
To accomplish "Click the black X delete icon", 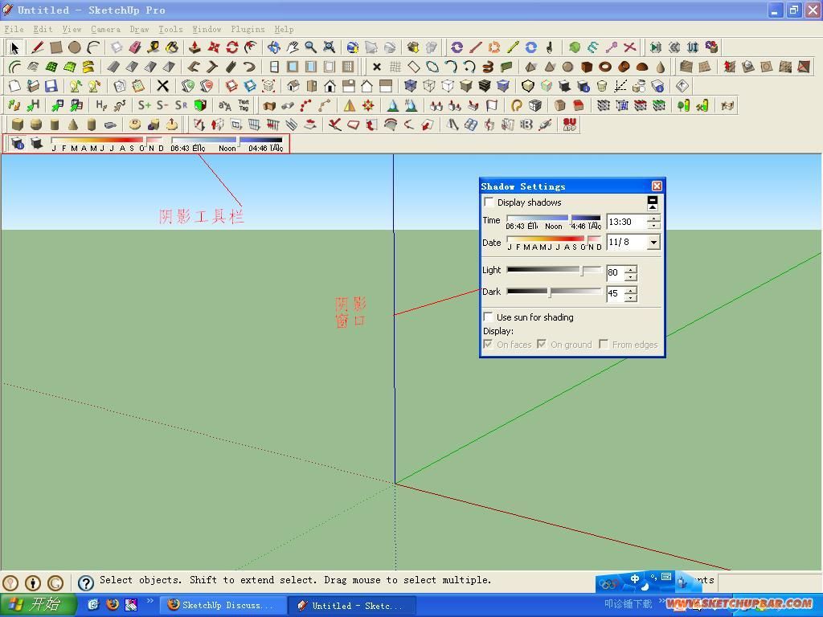I will 162,86.
